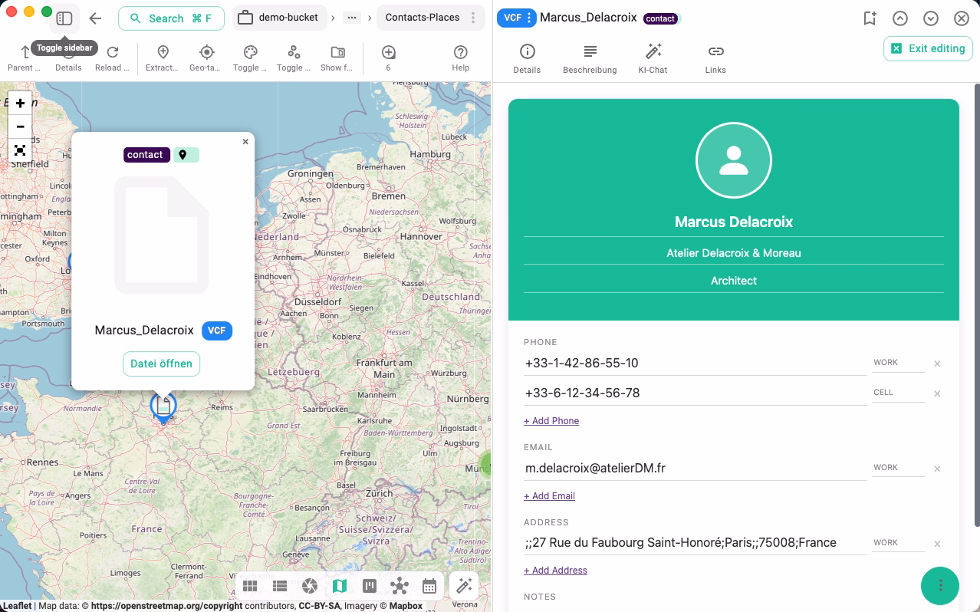The image size is (980, 612).
Task: Toggle map style with the palette icon
Action: tap(250, 52)
